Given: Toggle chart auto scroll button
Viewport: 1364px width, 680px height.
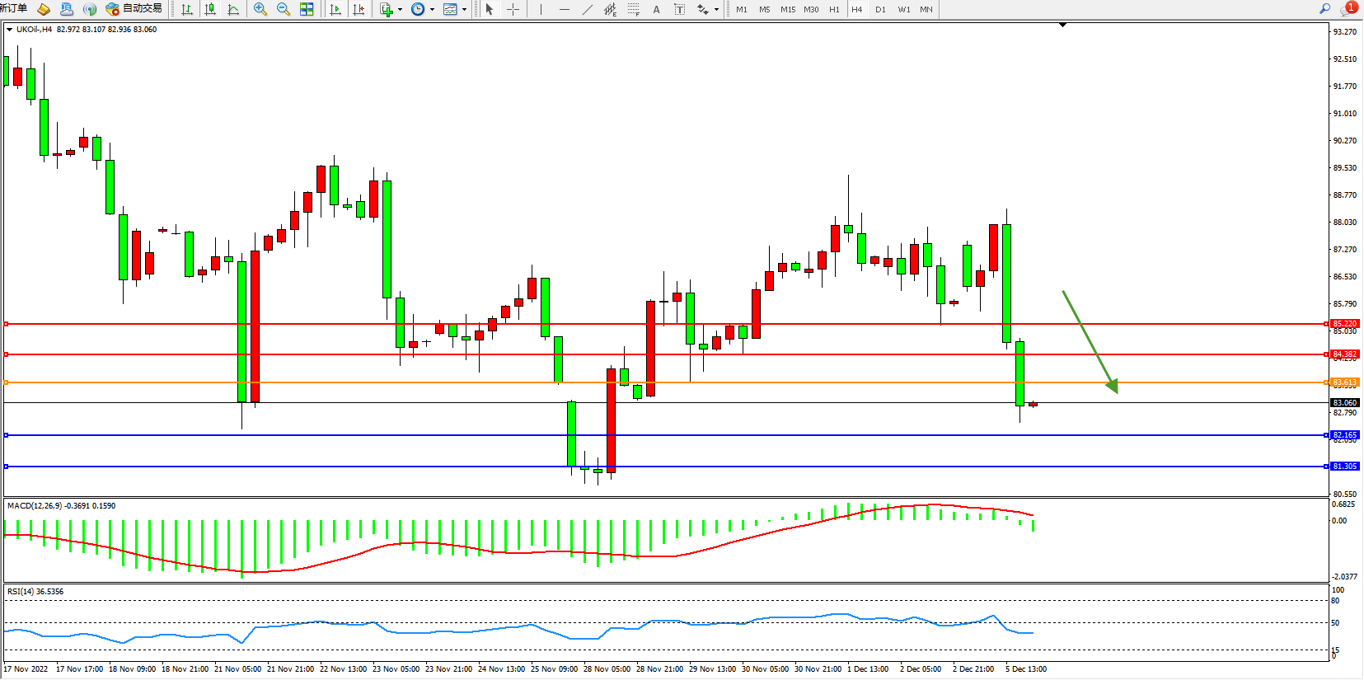Looking at the screenshot, I should pos(335,9).
